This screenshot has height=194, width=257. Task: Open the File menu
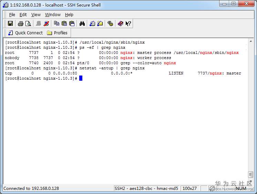(12, 15)
